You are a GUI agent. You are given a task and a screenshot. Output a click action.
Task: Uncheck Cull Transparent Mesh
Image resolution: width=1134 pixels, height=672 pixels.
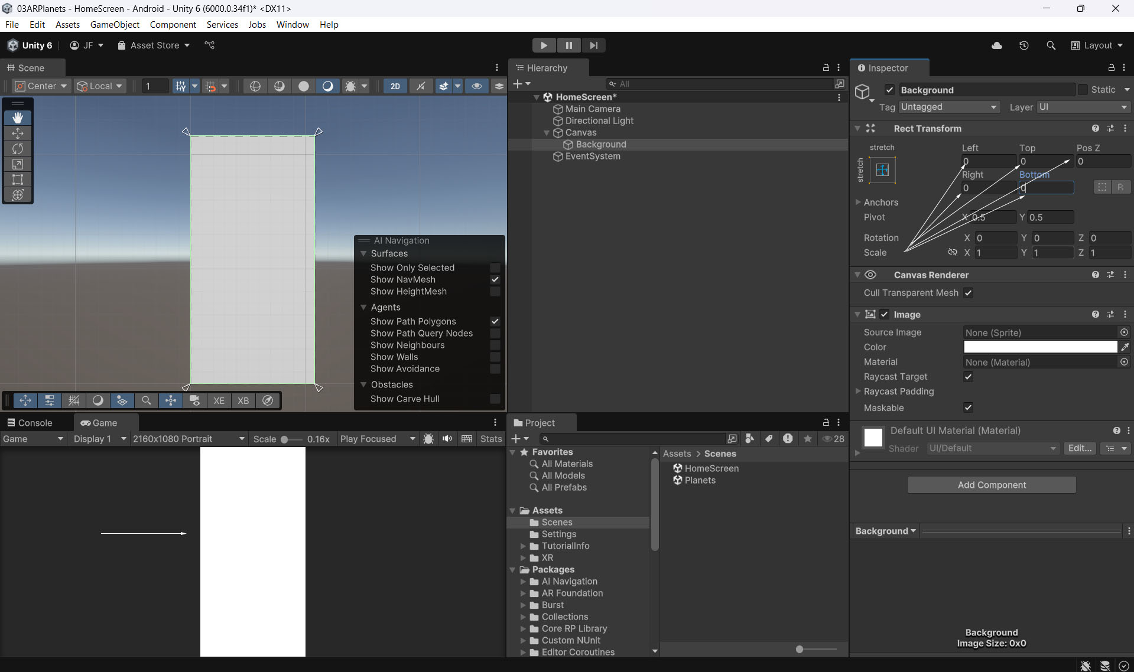point(968,293)
